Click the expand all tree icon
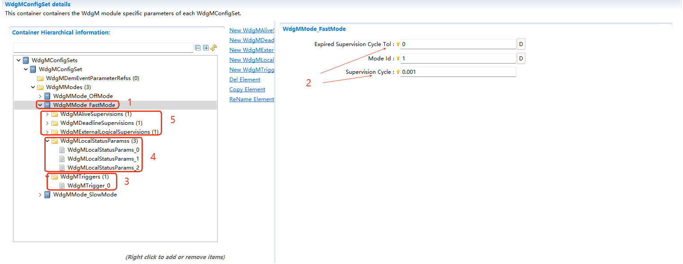The height and width of the screenshot is (264, 683). 206,48
